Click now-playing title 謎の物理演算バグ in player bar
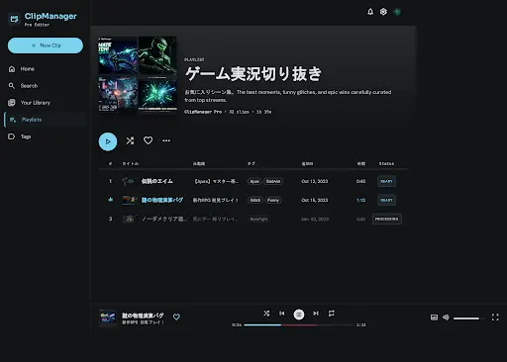The height and width of the screenshot is (362, 507). 143,316
